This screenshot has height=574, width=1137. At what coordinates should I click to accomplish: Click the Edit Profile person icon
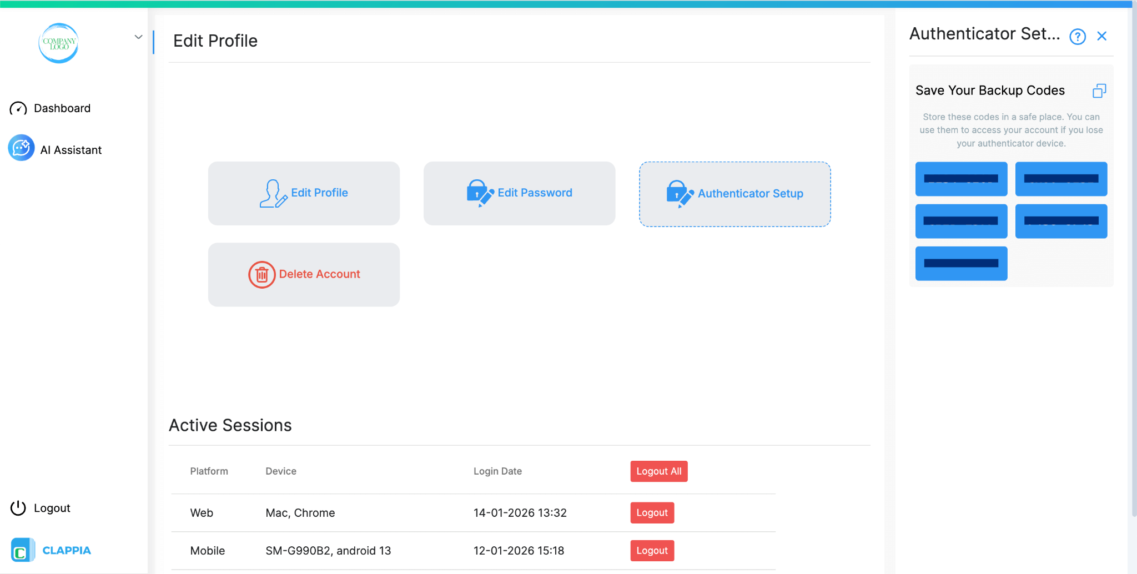coord(273,193)
